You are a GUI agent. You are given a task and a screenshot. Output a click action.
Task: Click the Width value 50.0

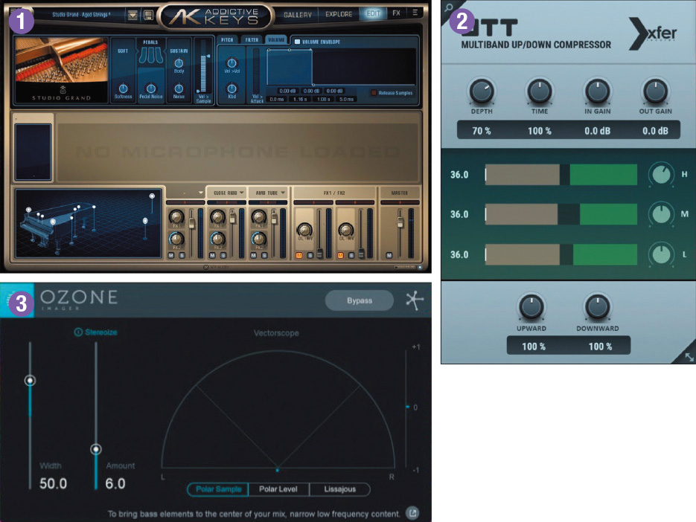(54, 483)
